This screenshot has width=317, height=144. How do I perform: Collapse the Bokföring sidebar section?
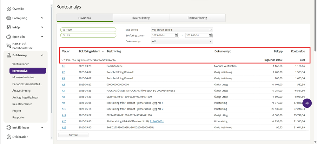pyautogui.click(x=42, y=55)
